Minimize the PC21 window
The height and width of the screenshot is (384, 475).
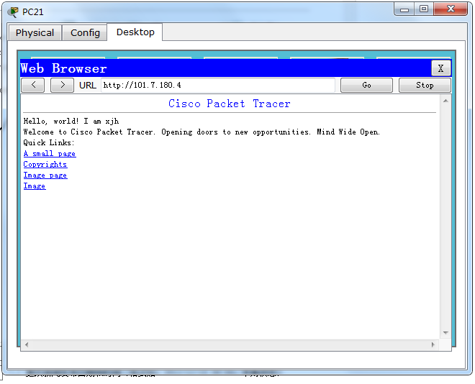[x=404, y=9]
